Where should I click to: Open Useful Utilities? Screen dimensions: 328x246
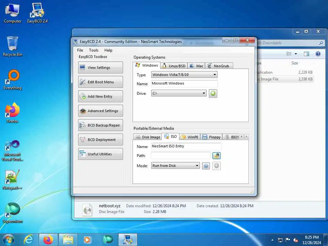click(100, 154)
